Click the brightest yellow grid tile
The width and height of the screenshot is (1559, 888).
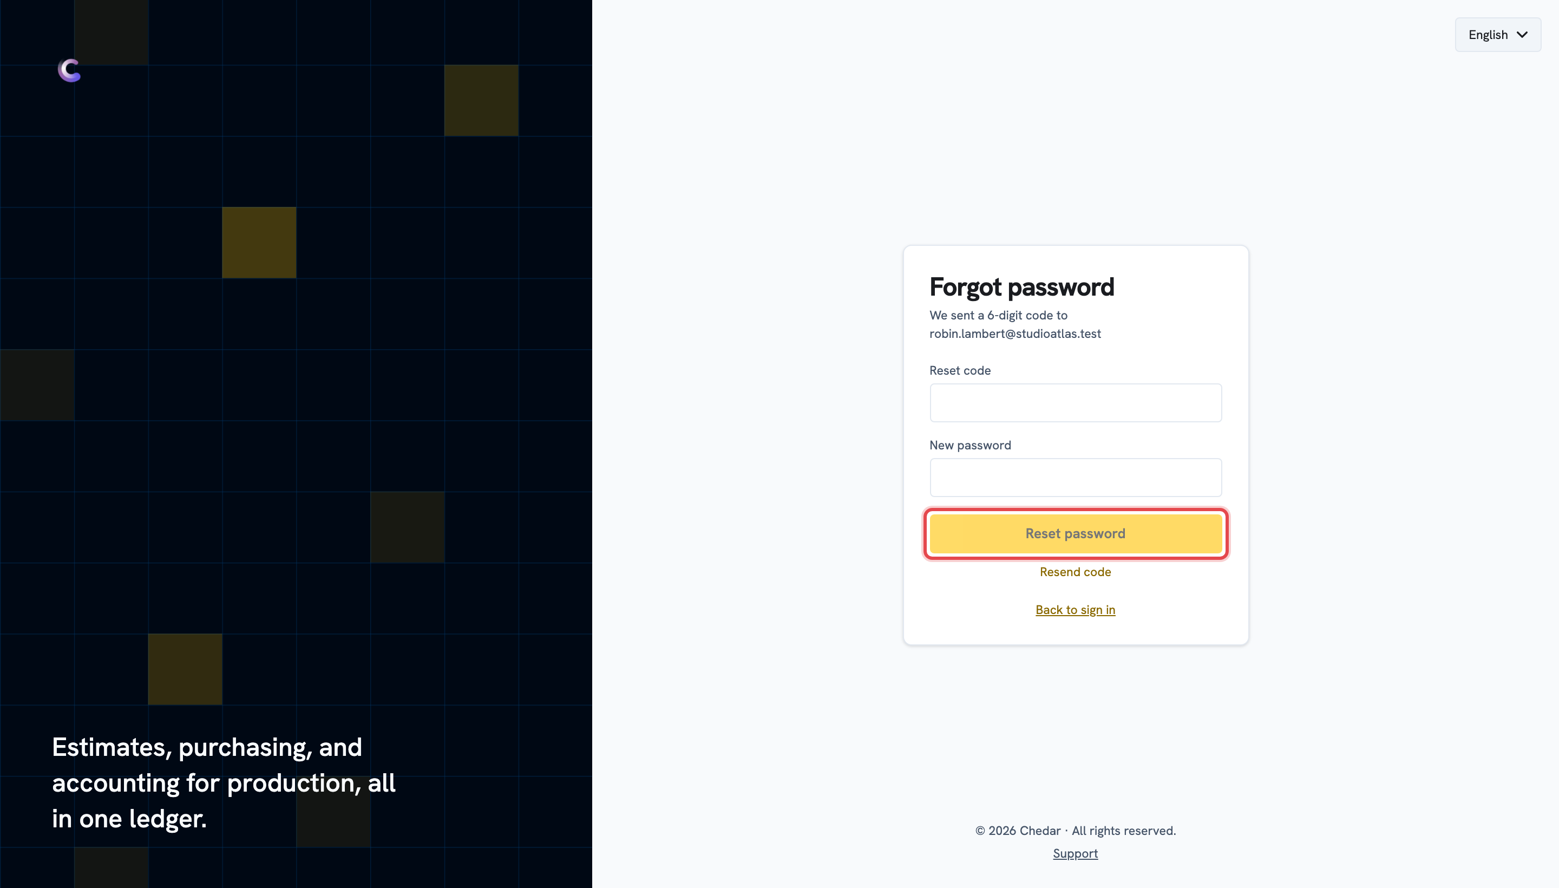coord(259,243)
